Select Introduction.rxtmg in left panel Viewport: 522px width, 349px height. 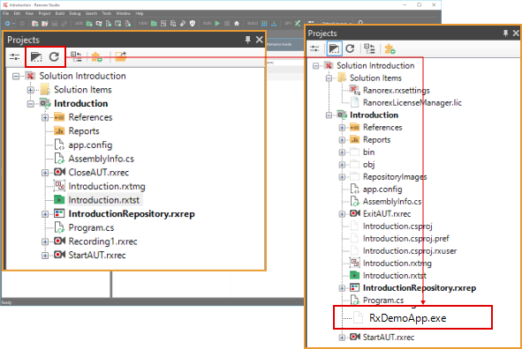tap(107, 186)
